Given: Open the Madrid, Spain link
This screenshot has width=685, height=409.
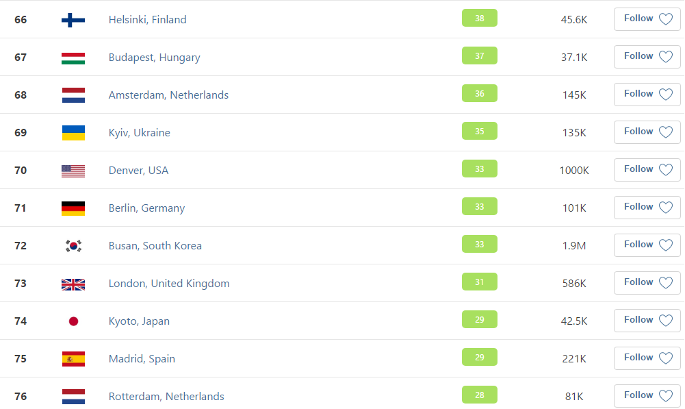Looking at the screenshot, I should tap(142, 359).
